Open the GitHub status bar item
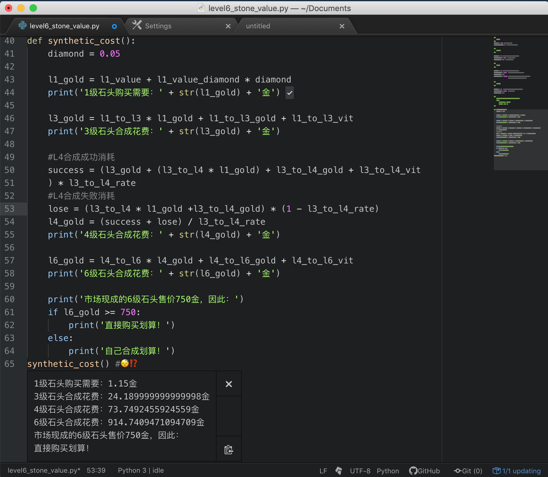The width and height of the screenshot is (548, 477). pos(424,471)
